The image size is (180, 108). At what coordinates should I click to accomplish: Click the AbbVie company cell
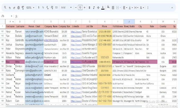click(51, 101)
